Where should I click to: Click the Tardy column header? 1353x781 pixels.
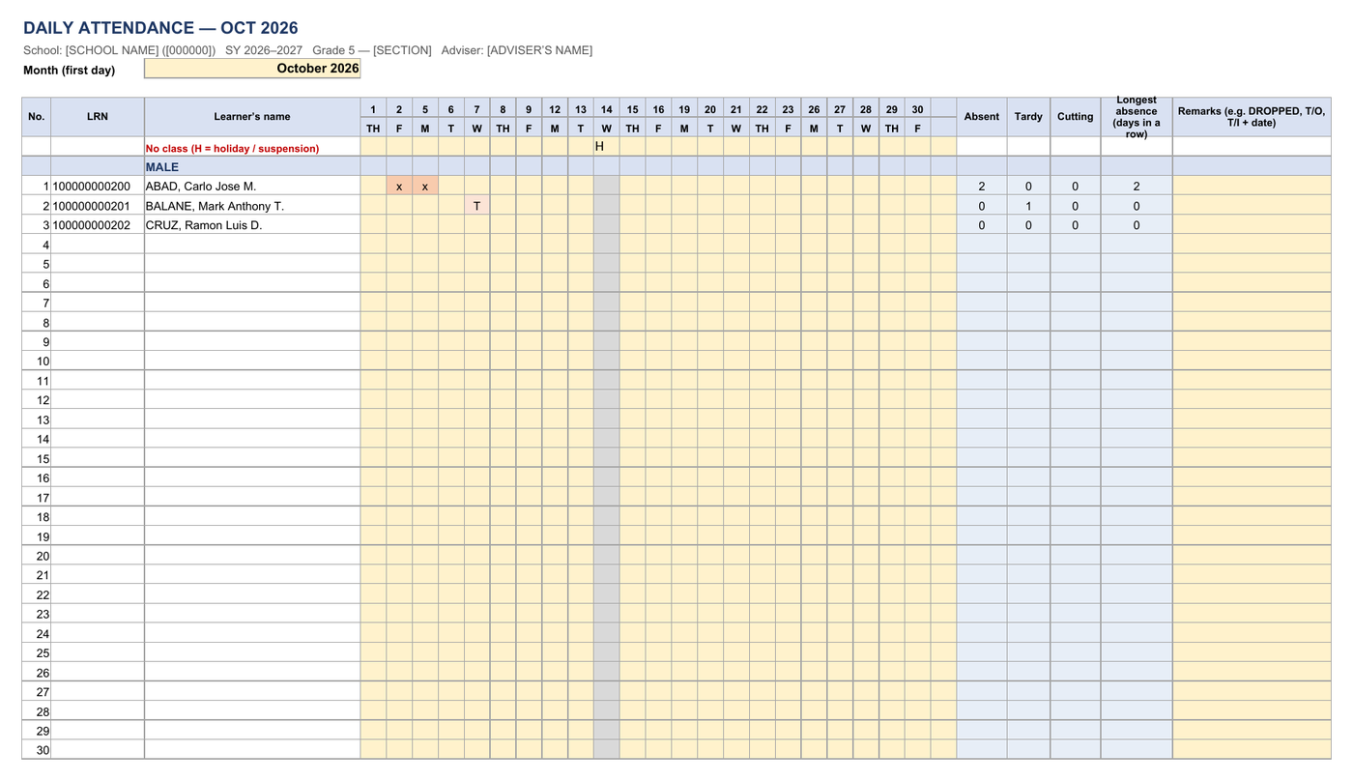(1028, 117)
